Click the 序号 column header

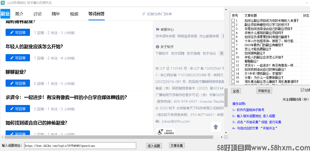tap(237, 16)
